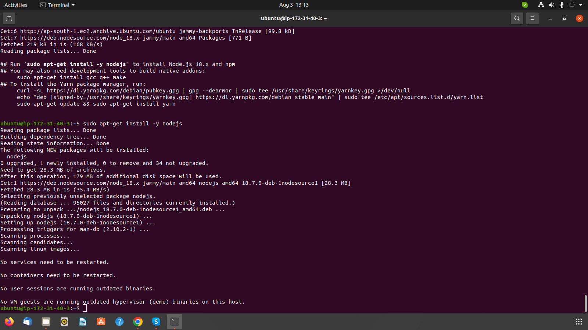Image resolution: width=588 pixels, height=330 pixels.
Task: Launch Google Chrome
Action: click(137, 322)
